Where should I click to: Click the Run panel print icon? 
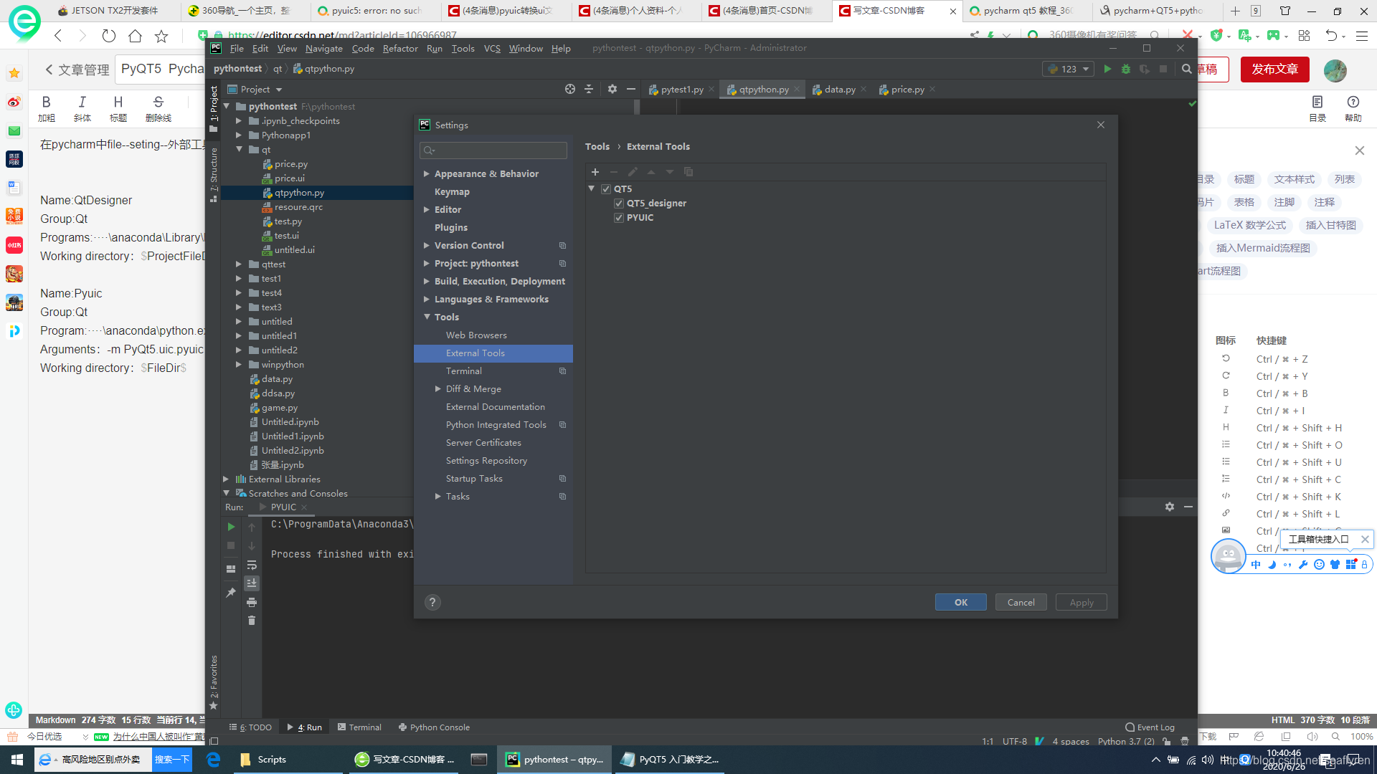click(252, 602)
